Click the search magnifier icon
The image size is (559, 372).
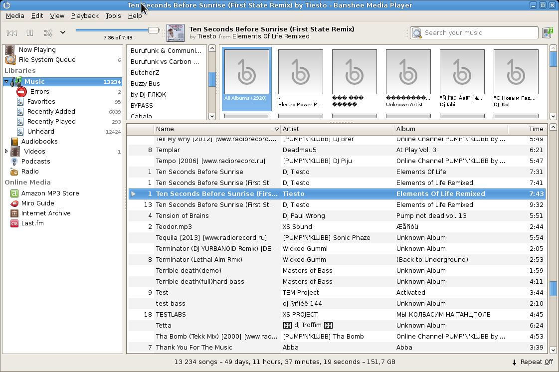tap(417, 33)
